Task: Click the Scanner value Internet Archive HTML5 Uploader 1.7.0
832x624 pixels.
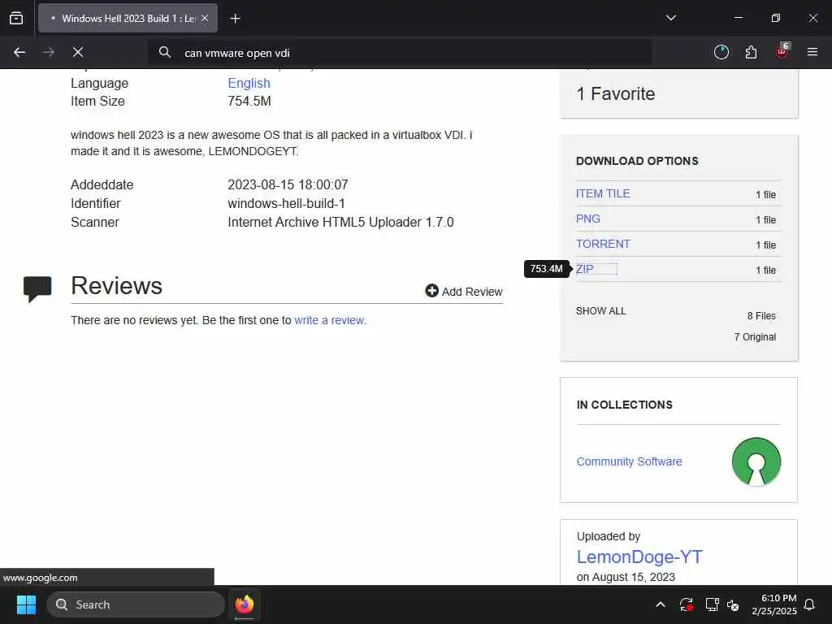Action: [340, 223]
